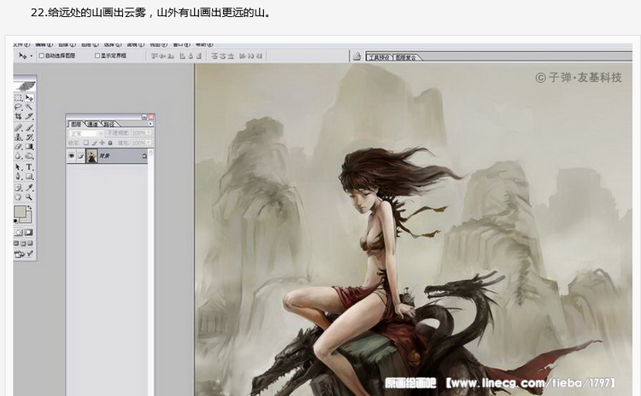
Task: Choose Standard Screen Mode button
Action: tap(16, 243)
